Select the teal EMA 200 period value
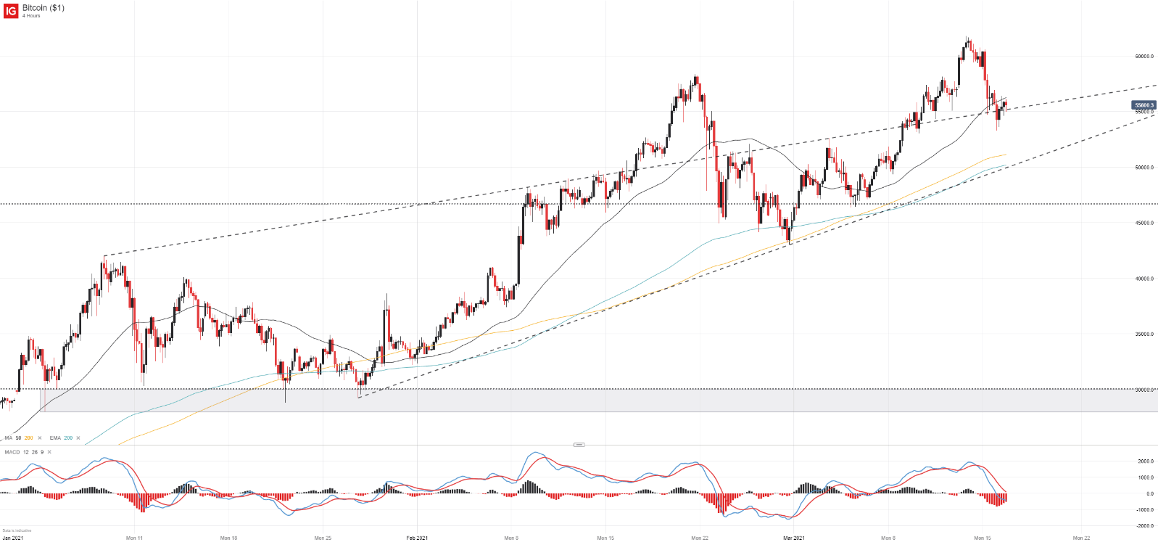This screenshot has width=1158, height=542. (x=68, y=438)
